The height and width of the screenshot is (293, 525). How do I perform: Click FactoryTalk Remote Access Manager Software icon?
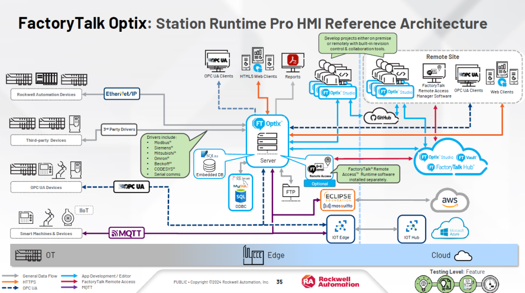tap(434, 73)
